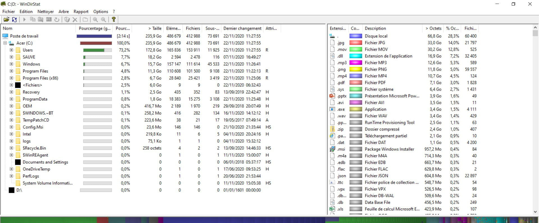Screen dimensions: 539x223
Task: Select the TempPatchCD folder name
Action: [x=36, y=120]
